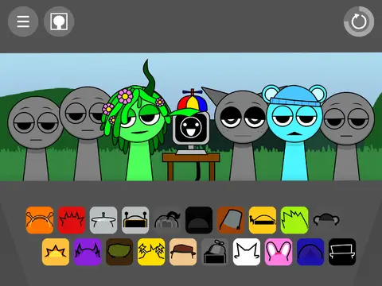The image size is (382, 286).
Task: Select the black box-outline icon
Action: (x=342, y=252)
